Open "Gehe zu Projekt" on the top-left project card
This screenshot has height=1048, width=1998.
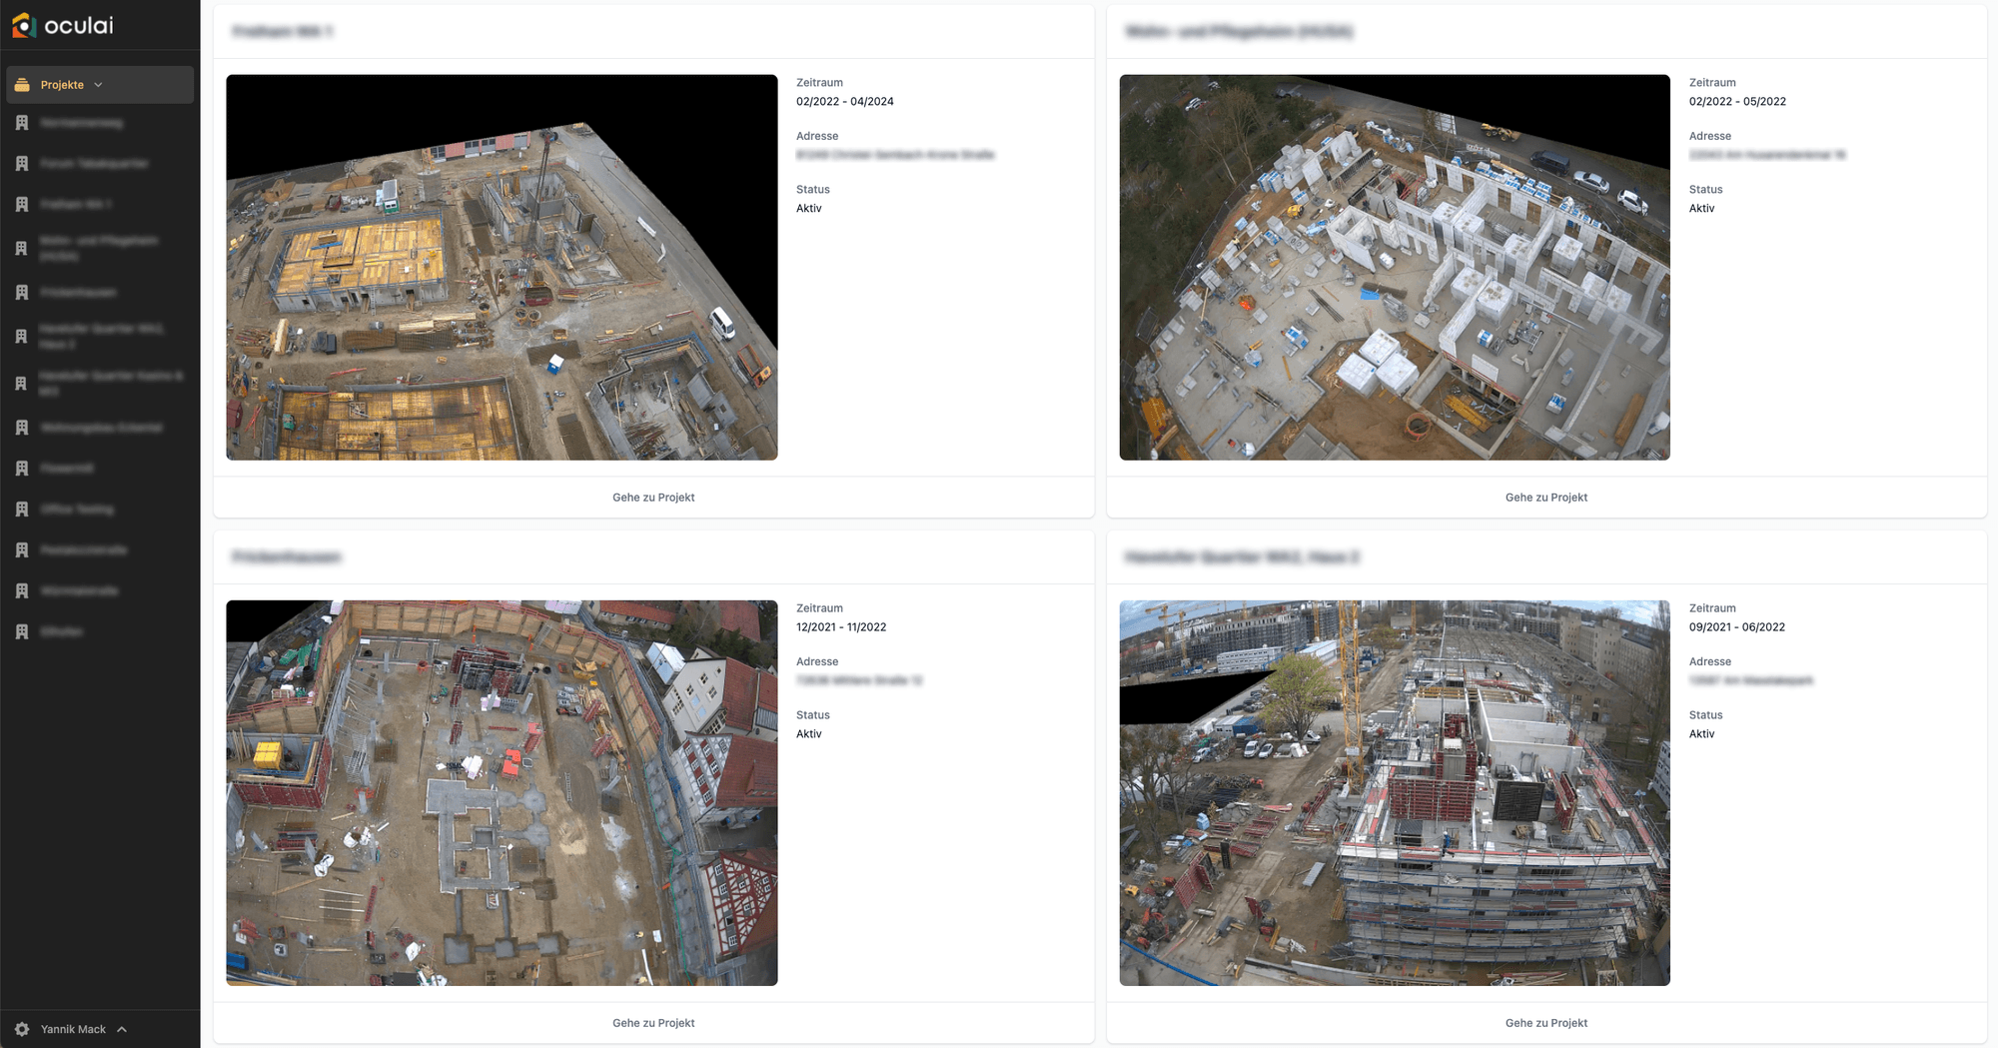coord(654,497)
